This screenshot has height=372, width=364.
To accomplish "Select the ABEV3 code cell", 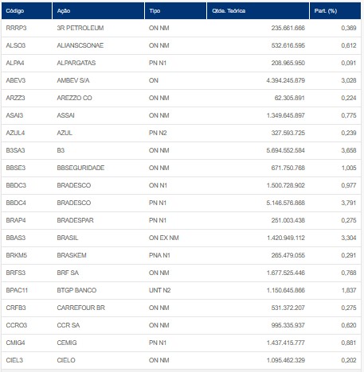I will click(16, 80).
